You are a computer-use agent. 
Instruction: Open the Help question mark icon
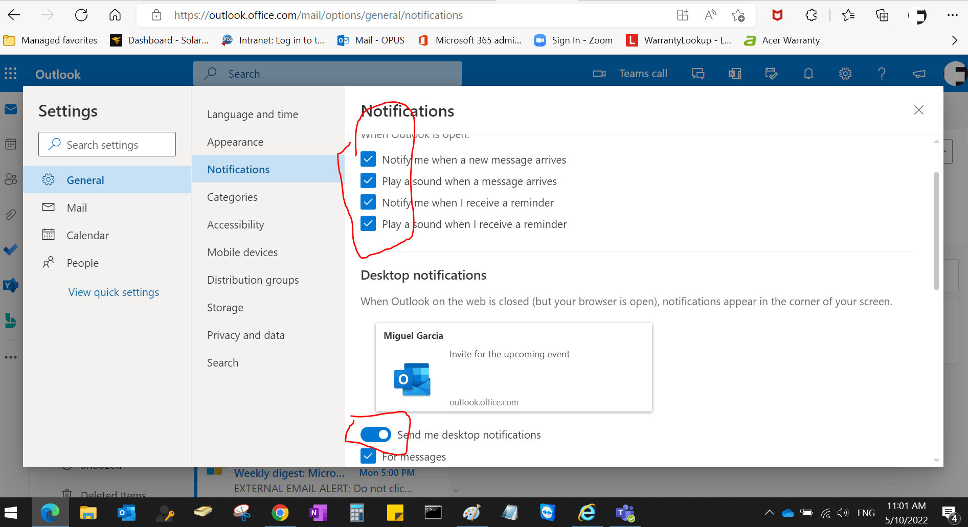882,74
